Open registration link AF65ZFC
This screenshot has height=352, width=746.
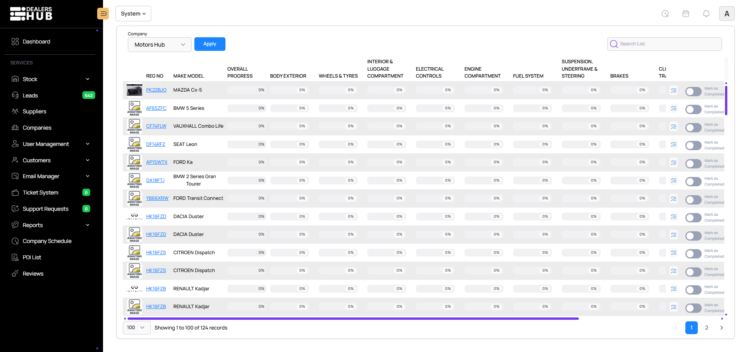tap(156, 108)
